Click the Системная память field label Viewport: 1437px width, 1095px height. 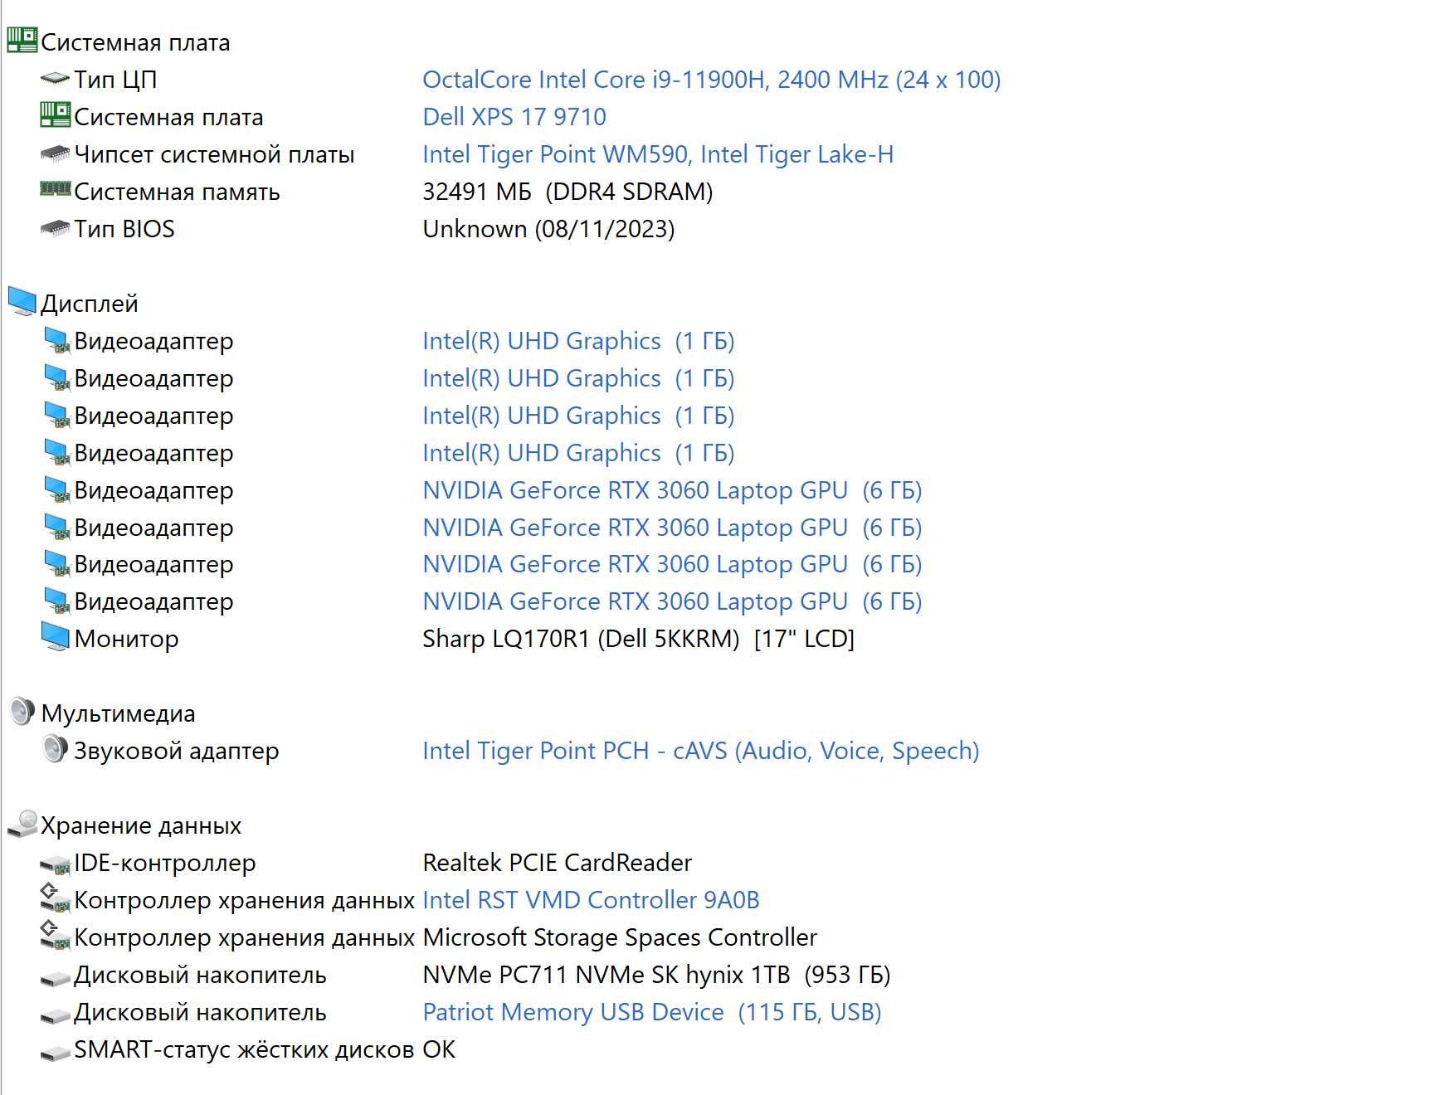(177, 192)
